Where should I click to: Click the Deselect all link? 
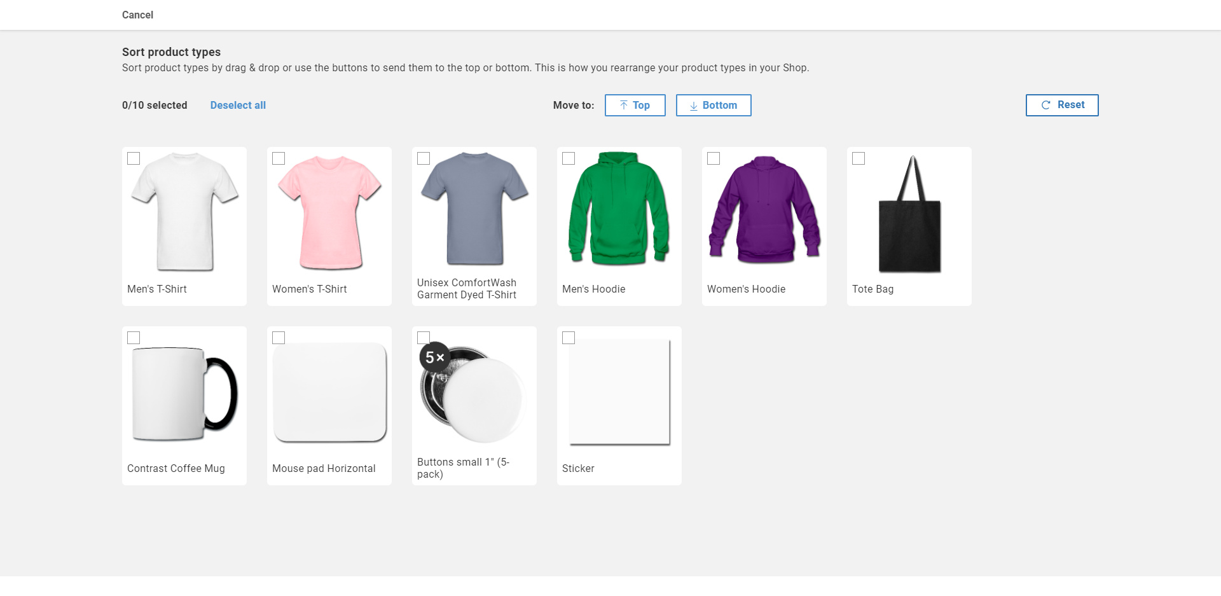238,106
